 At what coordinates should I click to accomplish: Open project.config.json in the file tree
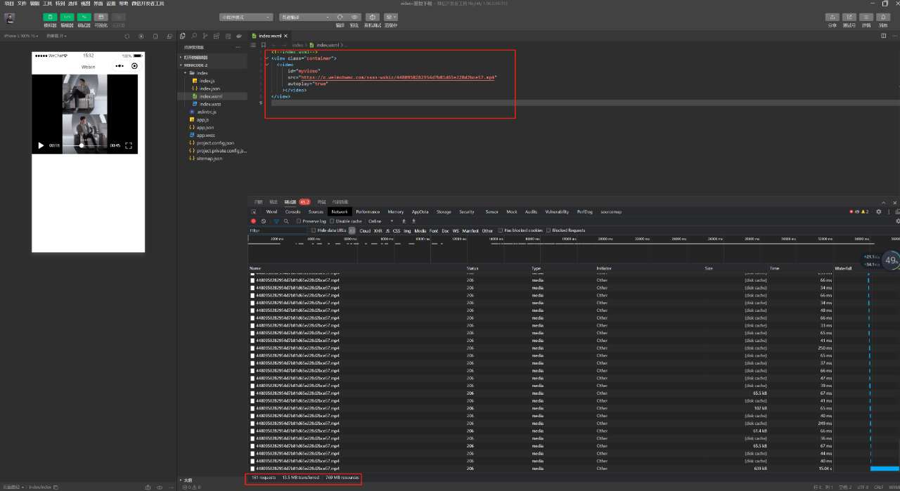coord(215,143)
